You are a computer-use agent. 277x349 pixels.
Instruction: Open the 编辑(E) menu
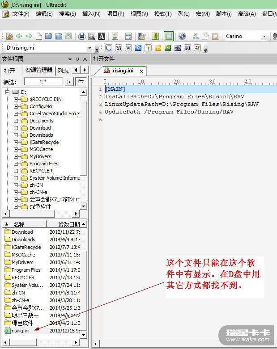pyautogui.click(x=44, y=14)
